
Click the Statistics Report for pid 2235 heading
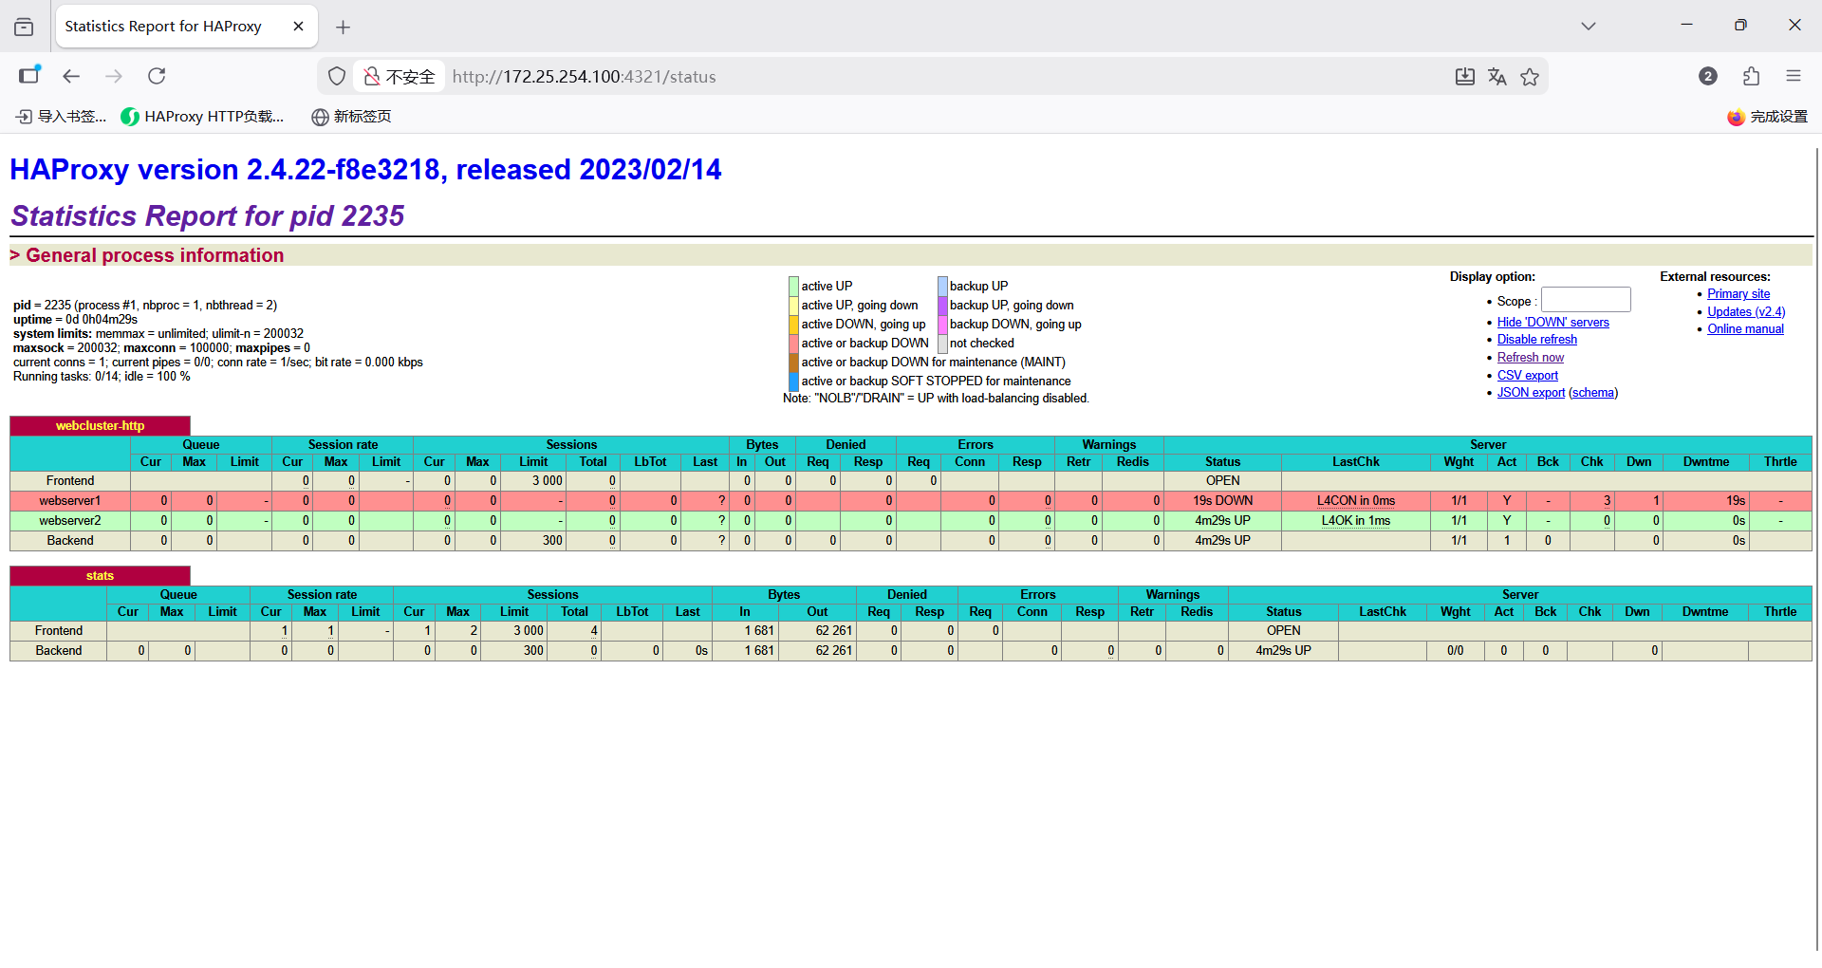(207, 216)
